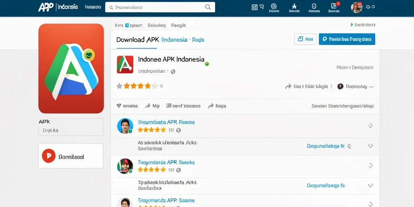Image resolution: width=414 pixels, height=207 pixels.
Task: Expand the review row with the blue-shirt avatar
Action: point(370,125)
